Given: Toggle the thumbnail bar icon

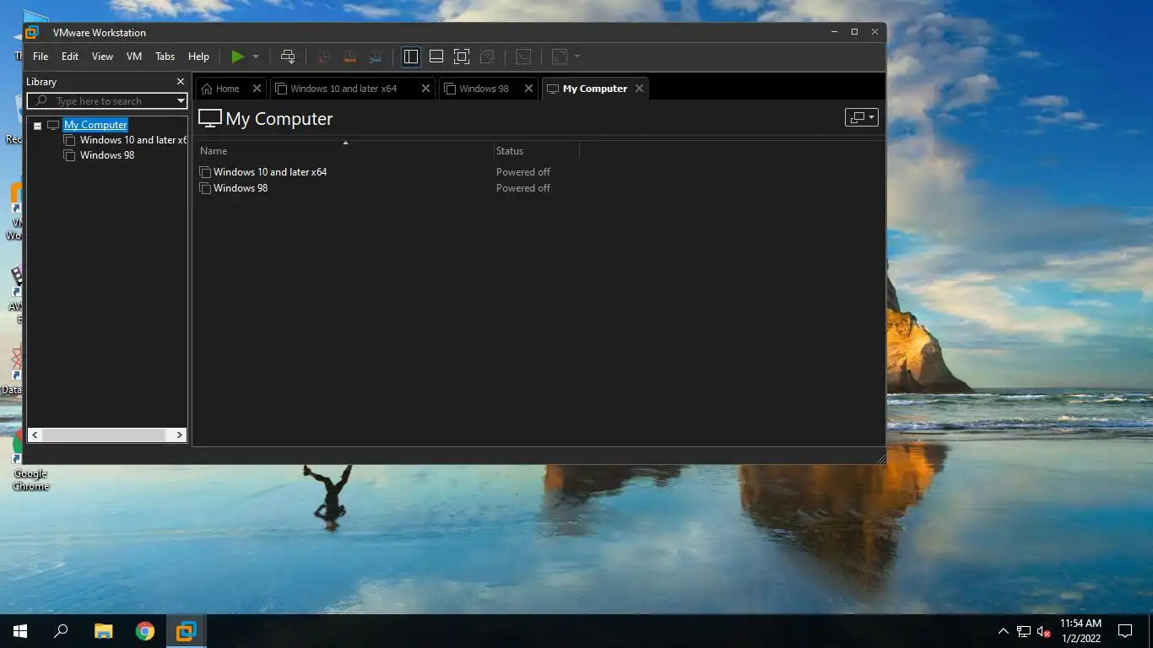Looking at the screenshot, I should click(x=436, y=57).
